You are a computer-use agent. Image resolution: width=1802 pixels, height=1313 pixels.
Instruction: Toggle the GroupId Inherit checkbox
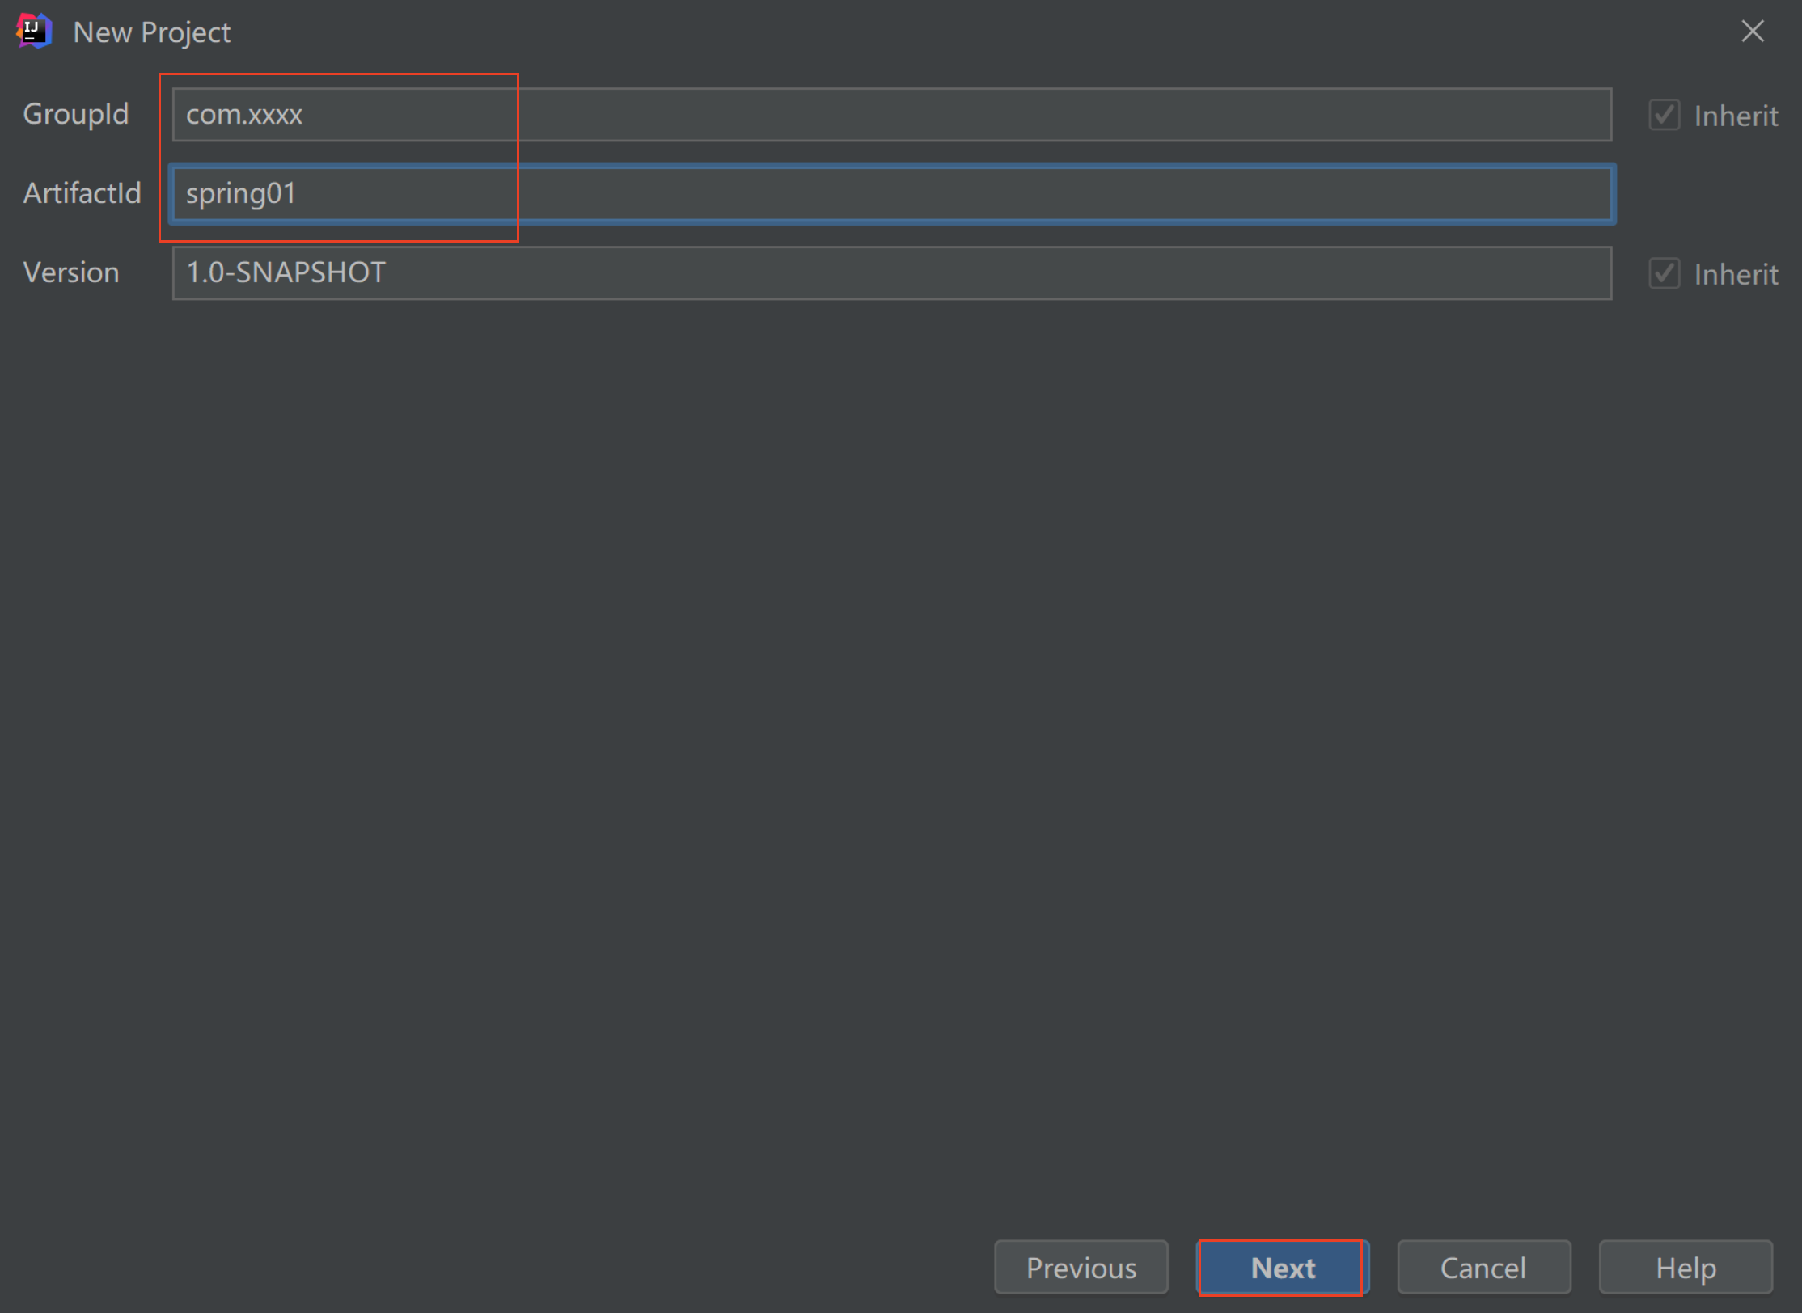pyautogui.click(x=1664, y=116)
